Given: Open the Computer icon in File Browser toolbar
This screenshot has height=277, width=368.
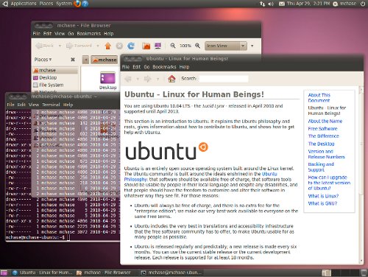Looking at the screenshot, I should (x=158, y=46).
